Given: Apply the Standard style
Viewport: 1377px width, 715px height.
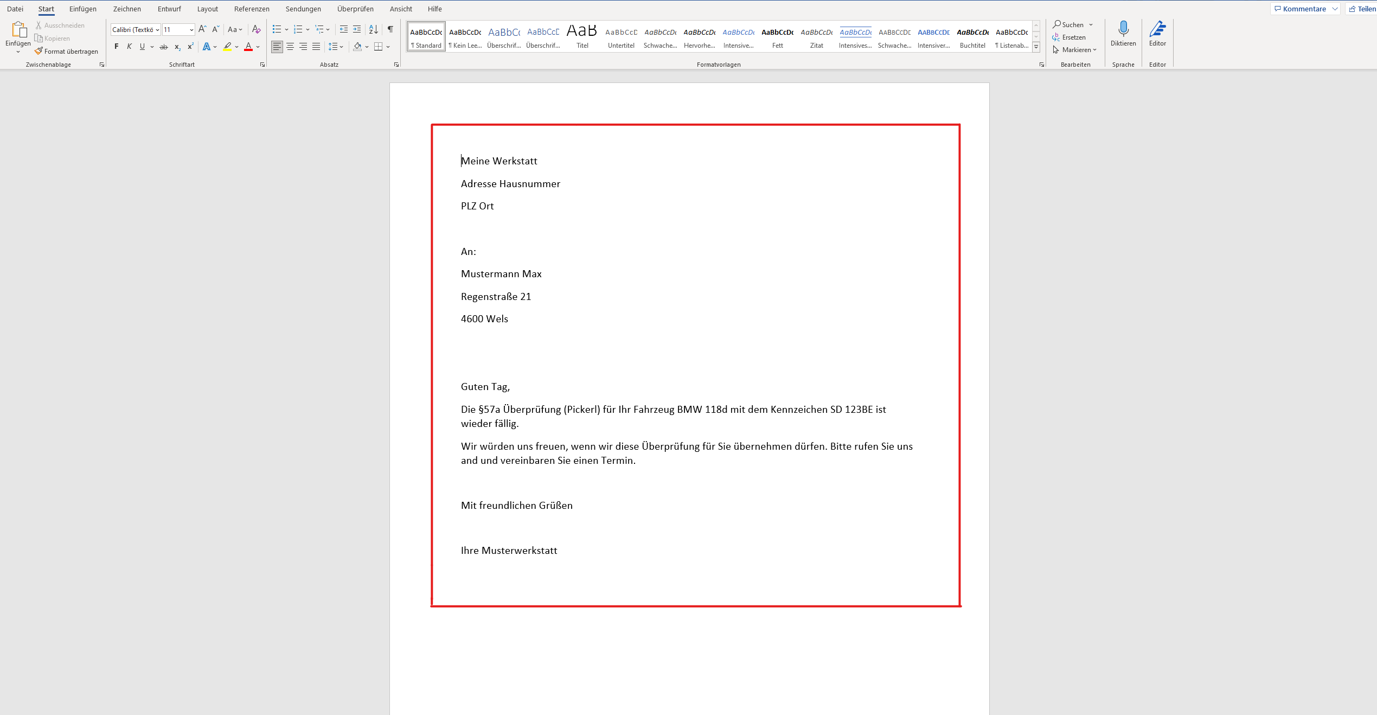Looking at the screenshot, I should (x=426, y=36).
